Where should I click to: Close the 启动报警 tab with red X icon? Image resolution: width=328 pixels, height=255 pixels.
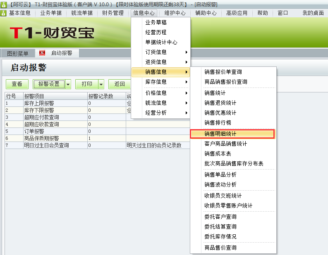[x=42, y=53]
